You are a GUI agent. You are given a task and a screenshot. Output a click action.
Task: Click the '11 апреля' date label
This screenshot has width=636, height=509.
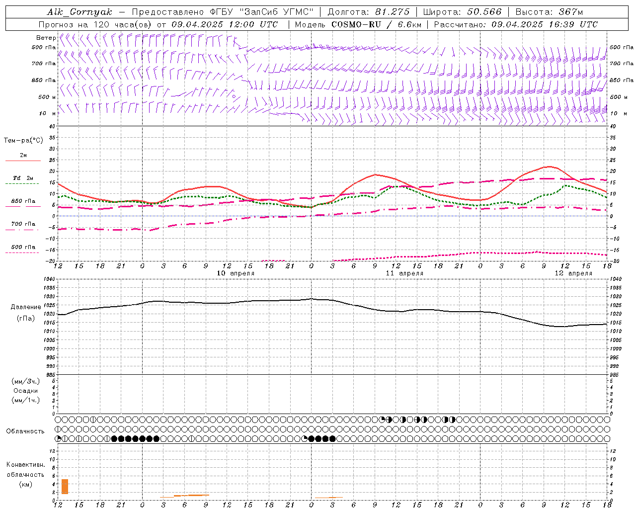coord(404,273)
